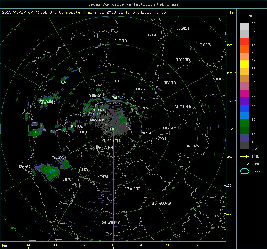Click the LAXMESHWAR city label

[x=105, y=147]
